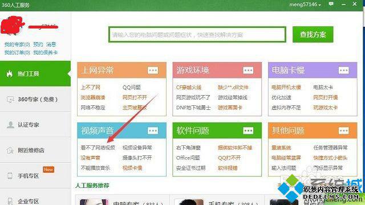Open the 手机专区 sidebar item

point(35,176)
